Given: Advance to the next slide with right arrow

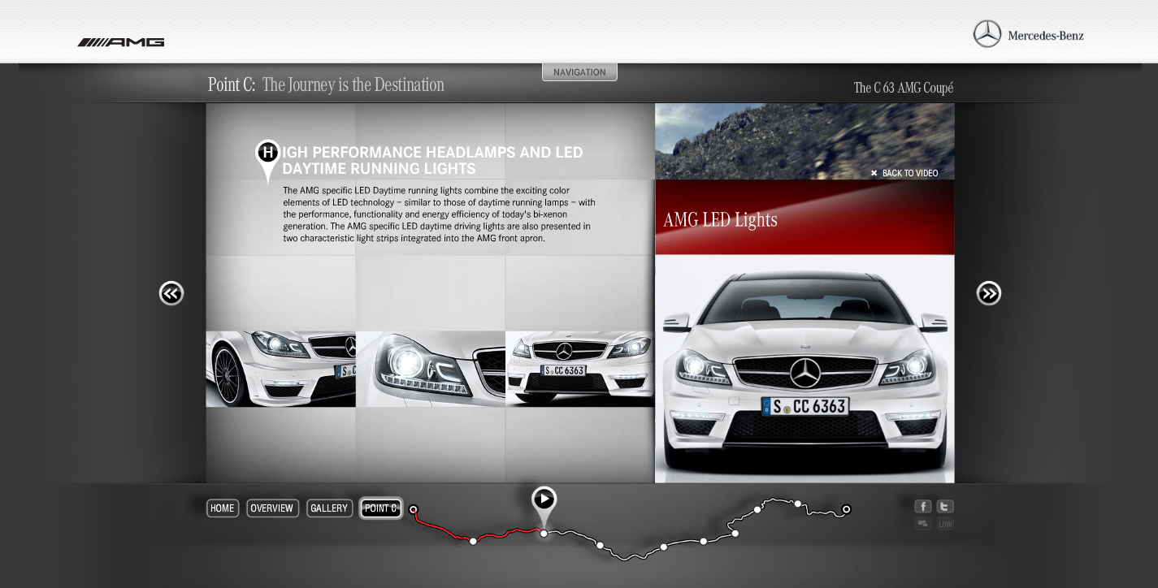Looking at the screenshot, I should [989, 293].
